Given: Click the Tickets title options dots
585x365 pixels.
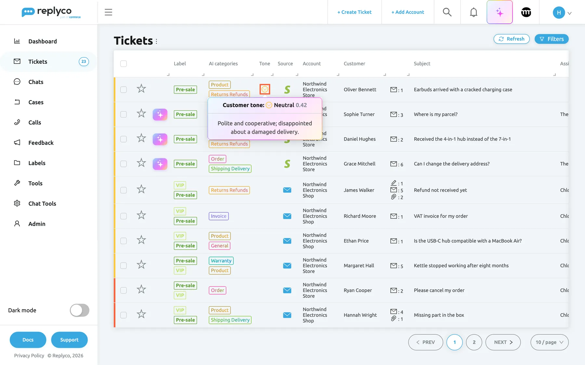Looking at the screenshot, I should click(x=156, y=41).
